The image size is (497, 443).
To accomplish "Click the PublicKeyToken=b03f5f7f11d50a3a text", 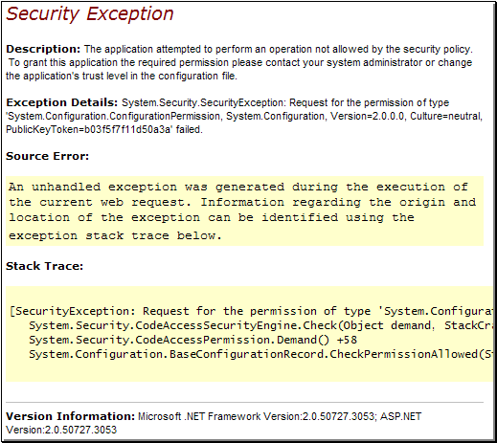I will tap(89, 129).
